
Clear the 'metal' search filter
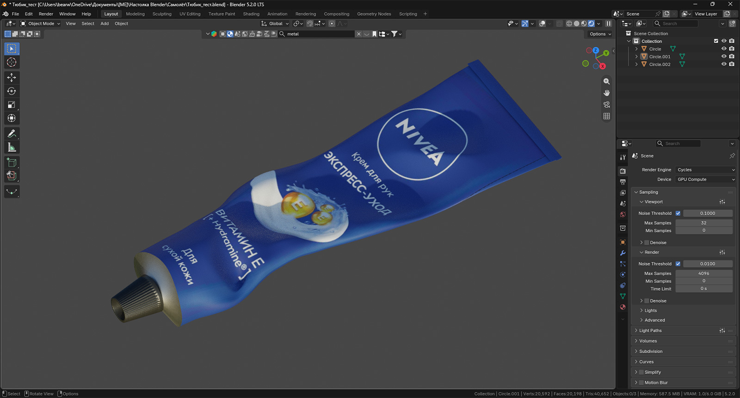click(358, 34)
